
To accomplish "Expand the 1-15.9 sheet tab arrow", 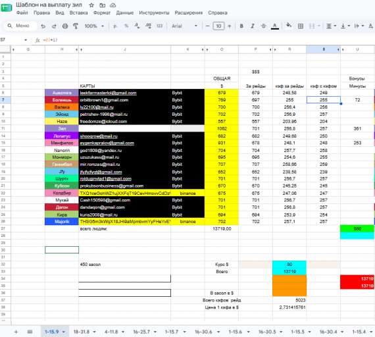I will click(x=64, y=332).
